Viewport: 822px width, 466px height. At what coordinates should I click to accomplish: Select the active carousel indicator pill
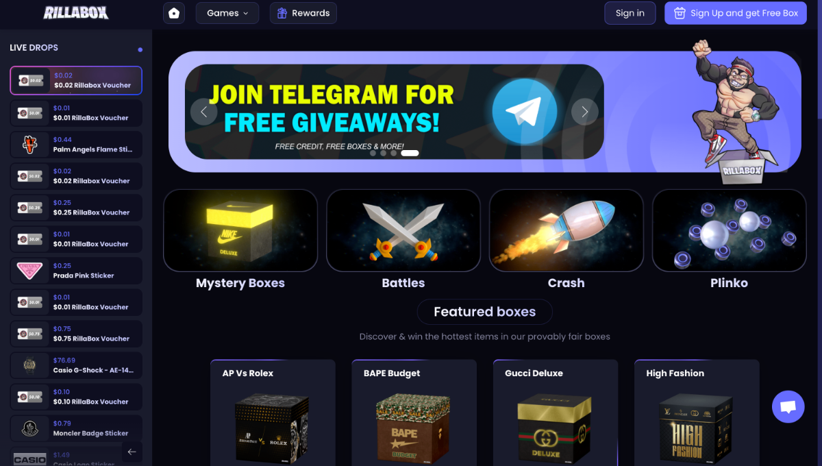410,153
